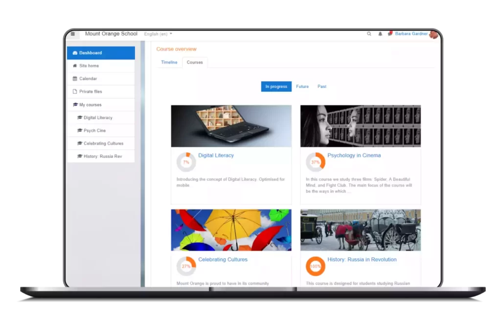Switch to the Timeline tab
This screenshot has height=330, width=501.
click(x=169, y=63)
